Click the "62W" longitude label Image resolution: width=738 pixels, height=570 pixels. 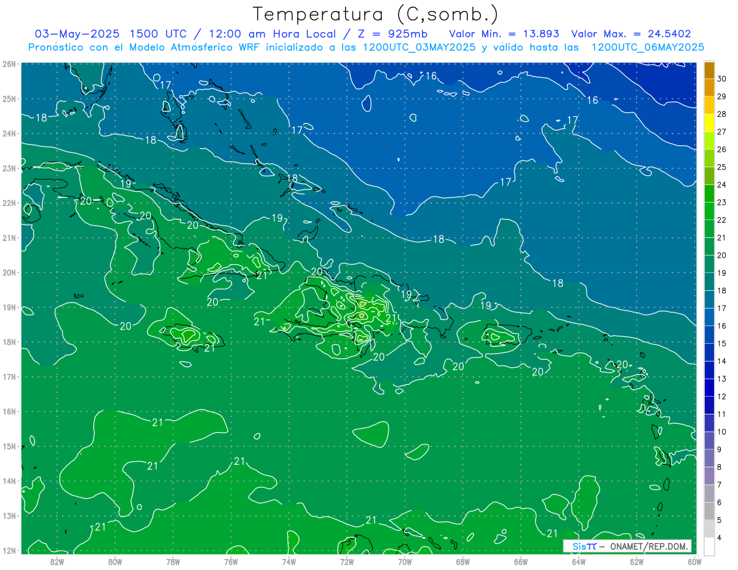point(637,561)
